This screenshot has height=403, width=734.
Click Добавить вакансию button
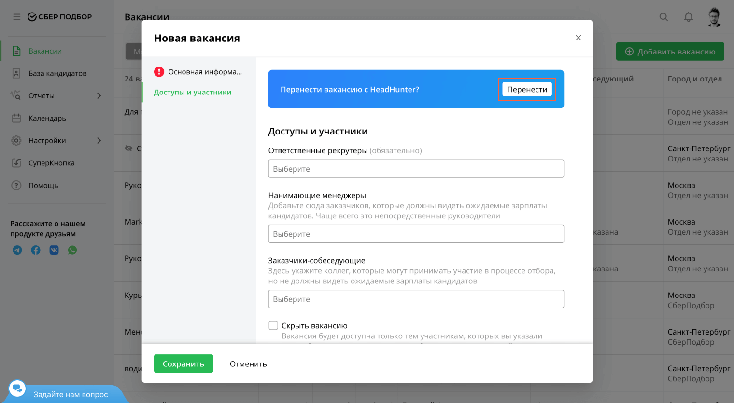pos(670,52)
